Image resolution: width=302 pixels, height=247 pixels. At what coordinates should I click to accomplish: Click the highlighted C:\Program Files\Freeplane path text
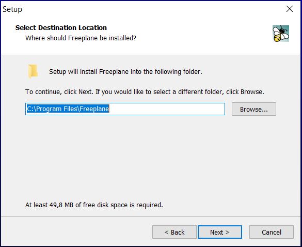[x=68, y=109]
